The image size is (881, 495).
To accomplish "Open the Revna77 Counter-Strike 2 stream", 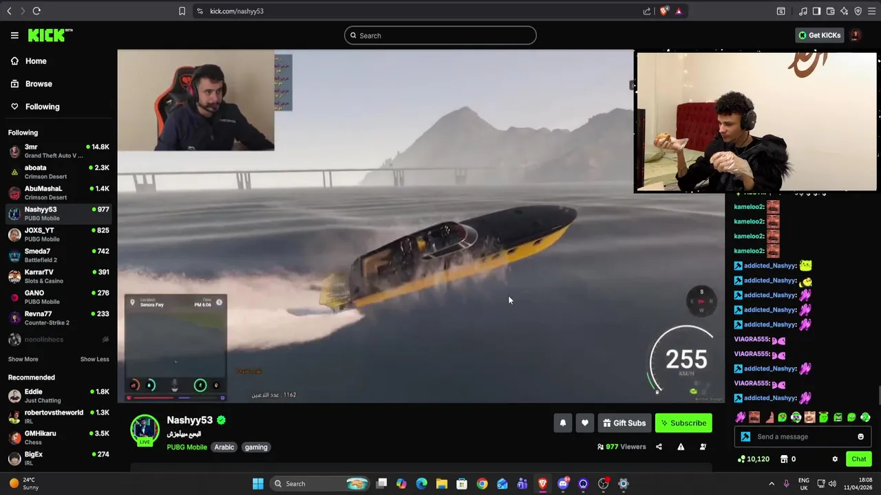I will point(58,318).
